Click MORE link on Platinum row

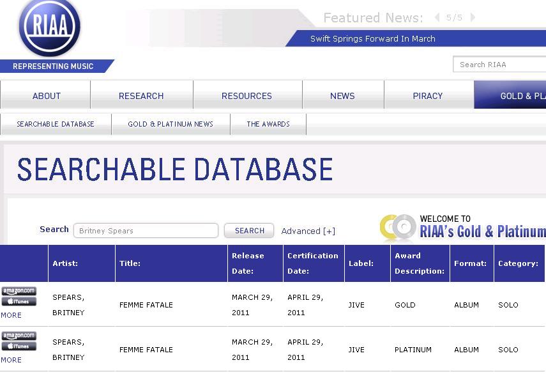coord(11,360)
